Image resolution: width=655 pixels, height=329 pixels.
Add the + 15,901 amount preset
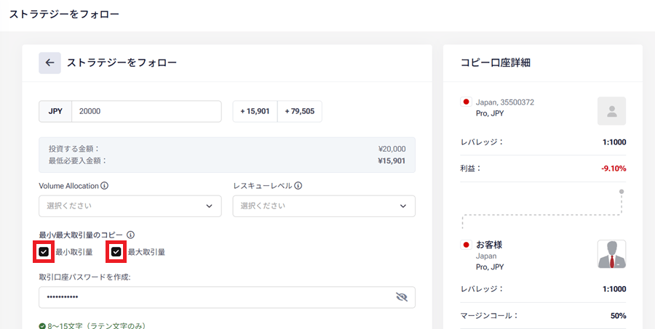pyautogui.click(x=255, y=111)
